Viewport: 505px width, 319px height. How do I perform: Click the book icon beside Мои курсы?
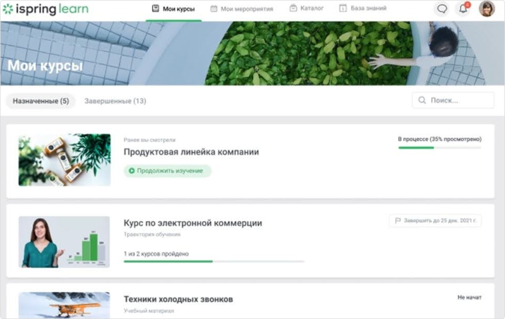(x=155, y=8)
